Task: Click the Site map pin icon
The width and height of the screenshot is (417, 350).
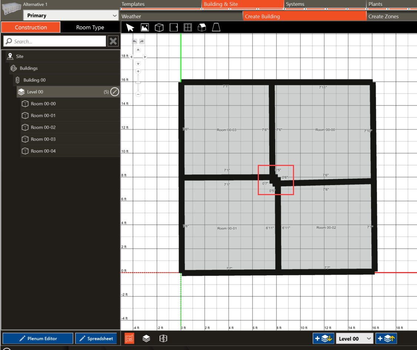Action: coord(10,56)
